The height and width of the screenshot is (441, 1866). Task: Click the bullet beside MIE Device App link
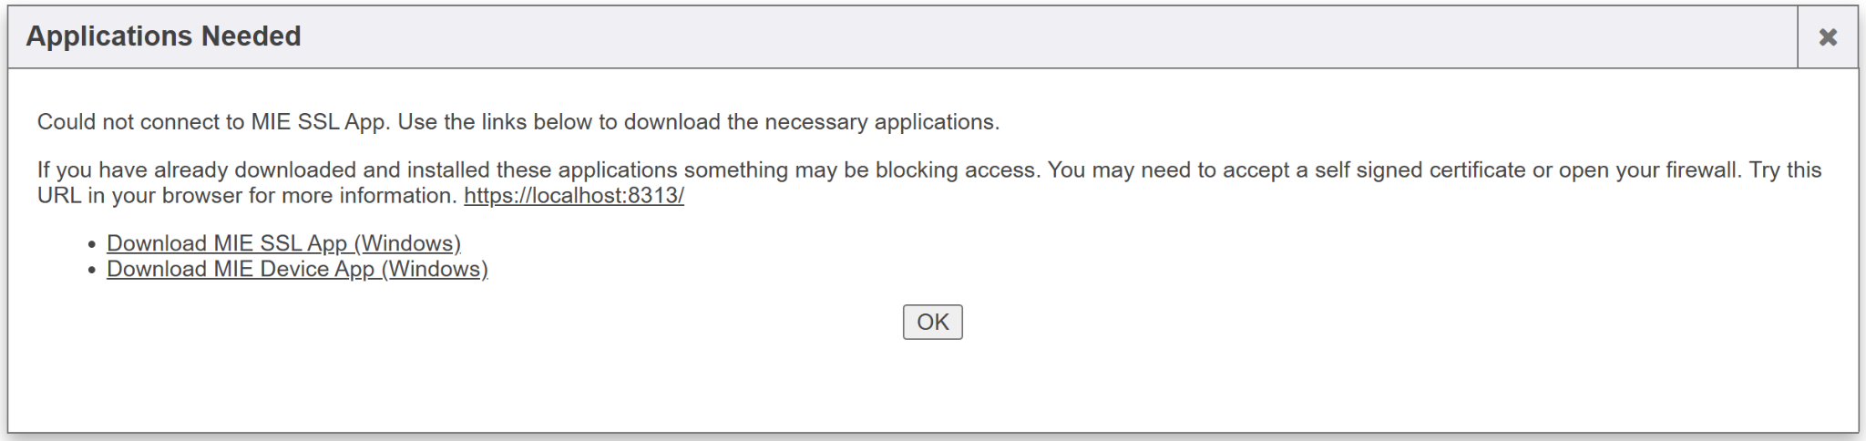92,271
